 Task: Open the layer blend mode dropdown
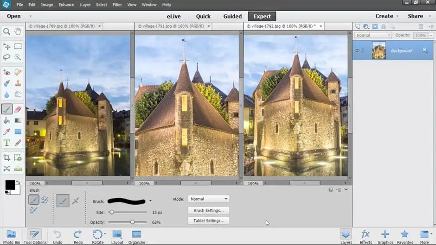(373, 35)
